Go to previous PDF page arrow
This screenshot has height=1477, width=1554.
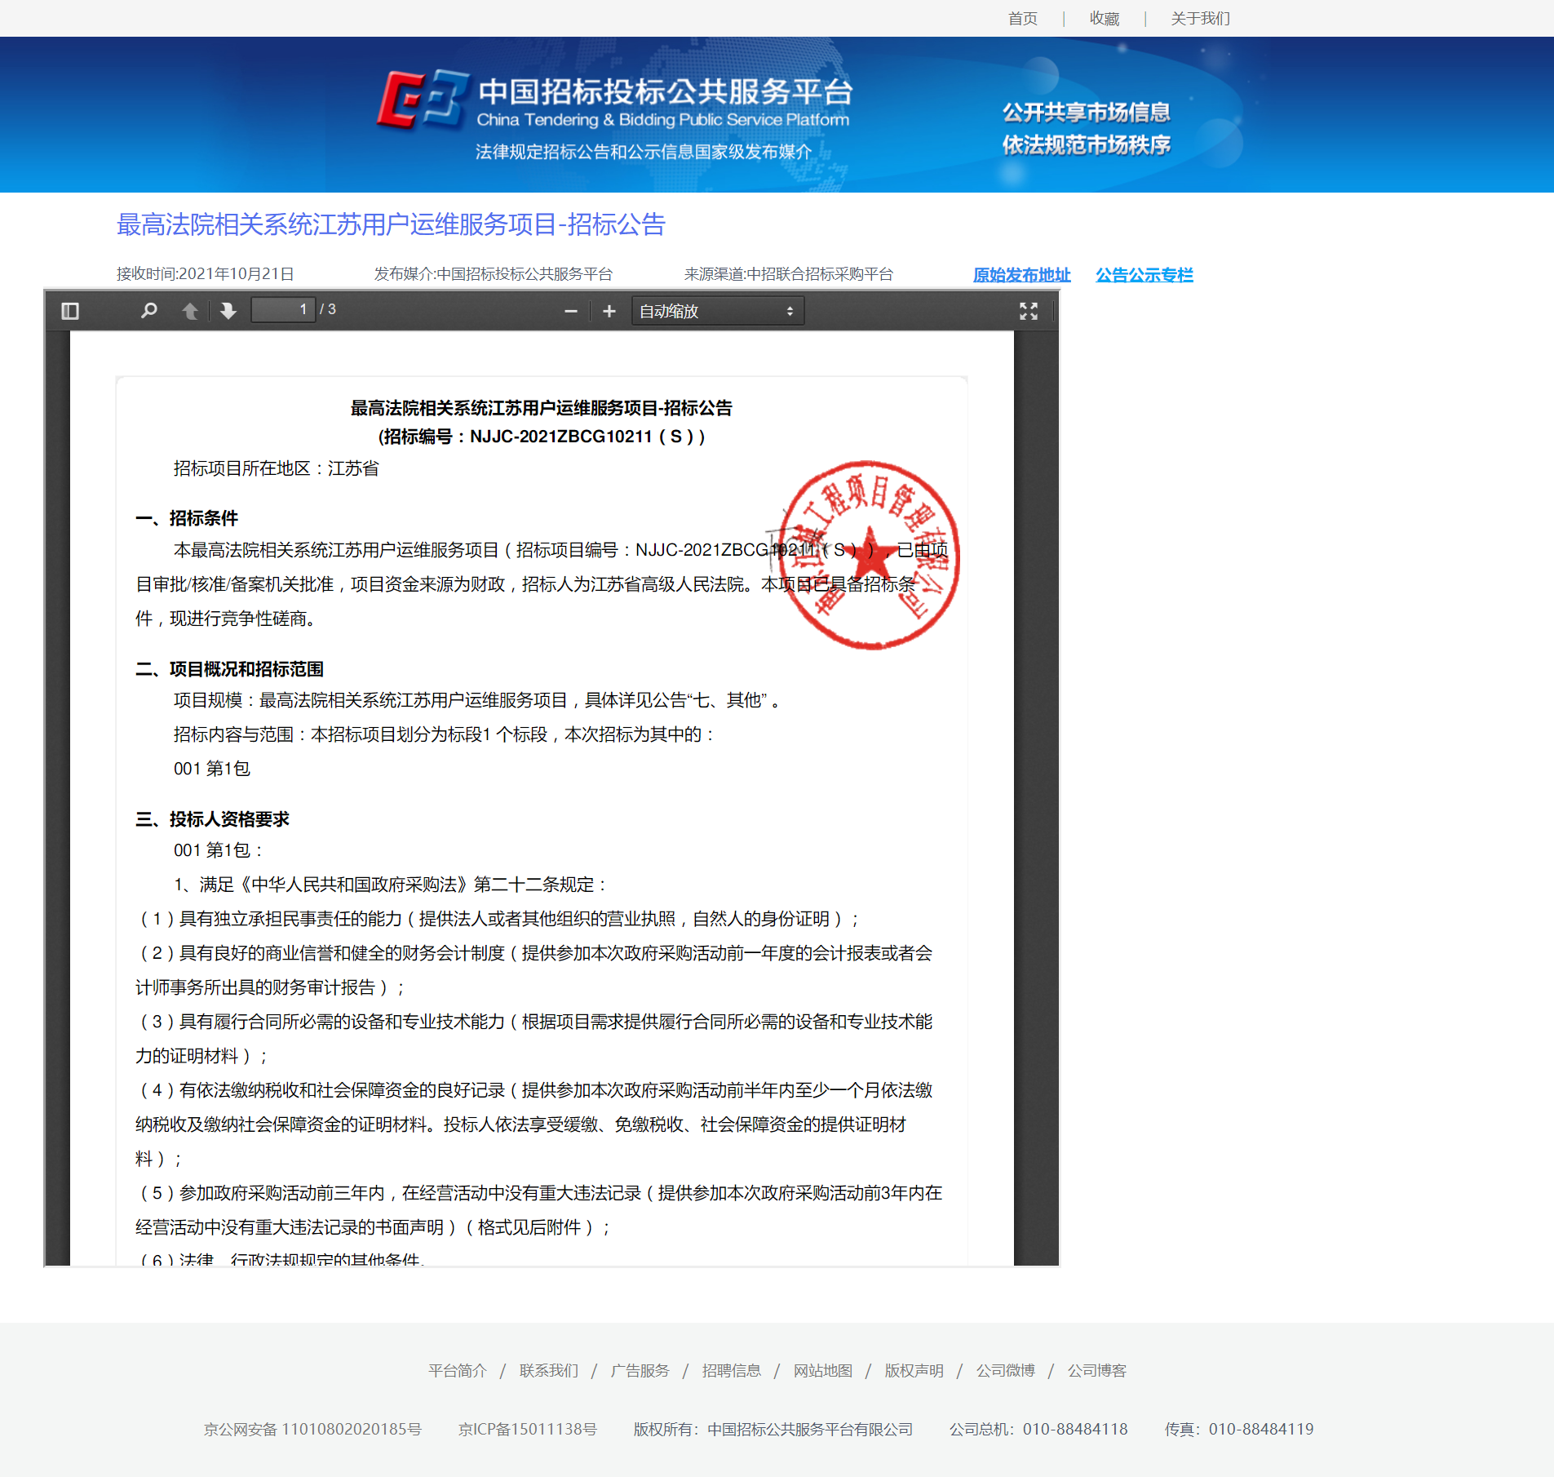(x=190, y=311)
